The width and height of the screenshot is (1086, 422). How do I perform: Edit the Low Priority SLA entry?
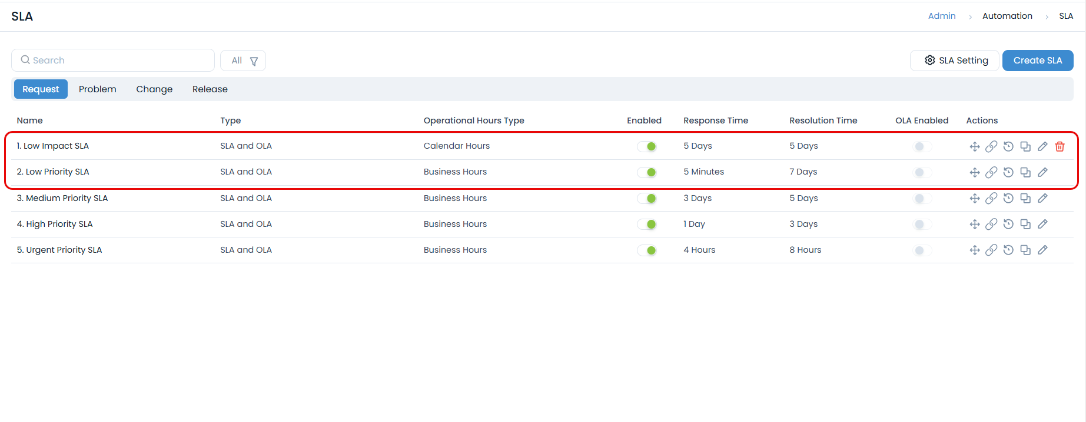coord(1042,172)
